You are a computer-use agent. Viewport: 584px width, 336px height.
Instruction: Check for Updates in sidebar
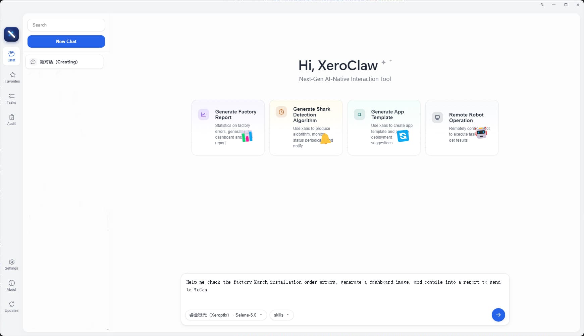(11, 306)
